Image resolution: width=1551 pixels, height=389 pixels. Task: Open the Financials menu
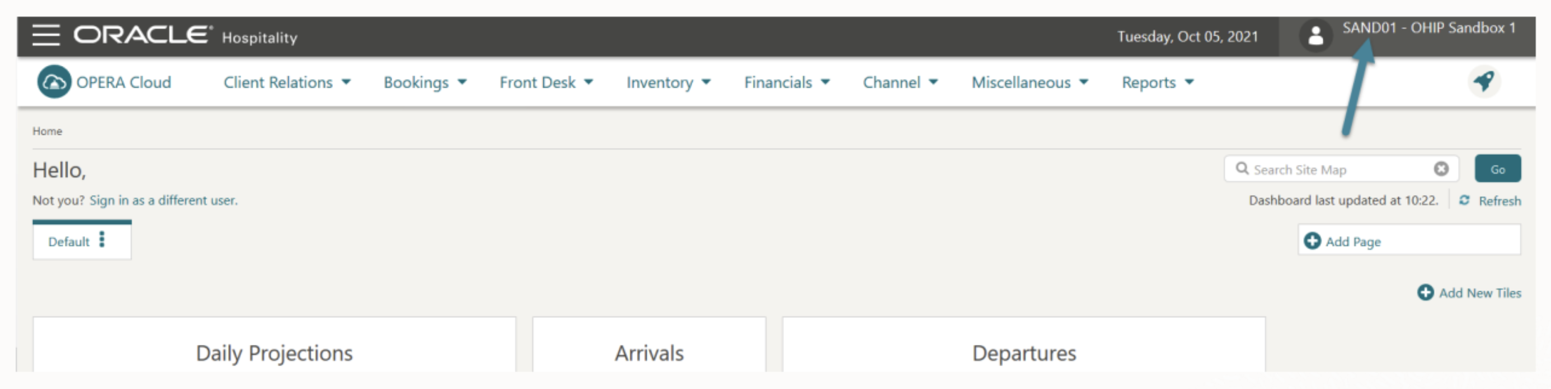click(x=787, y=82)
